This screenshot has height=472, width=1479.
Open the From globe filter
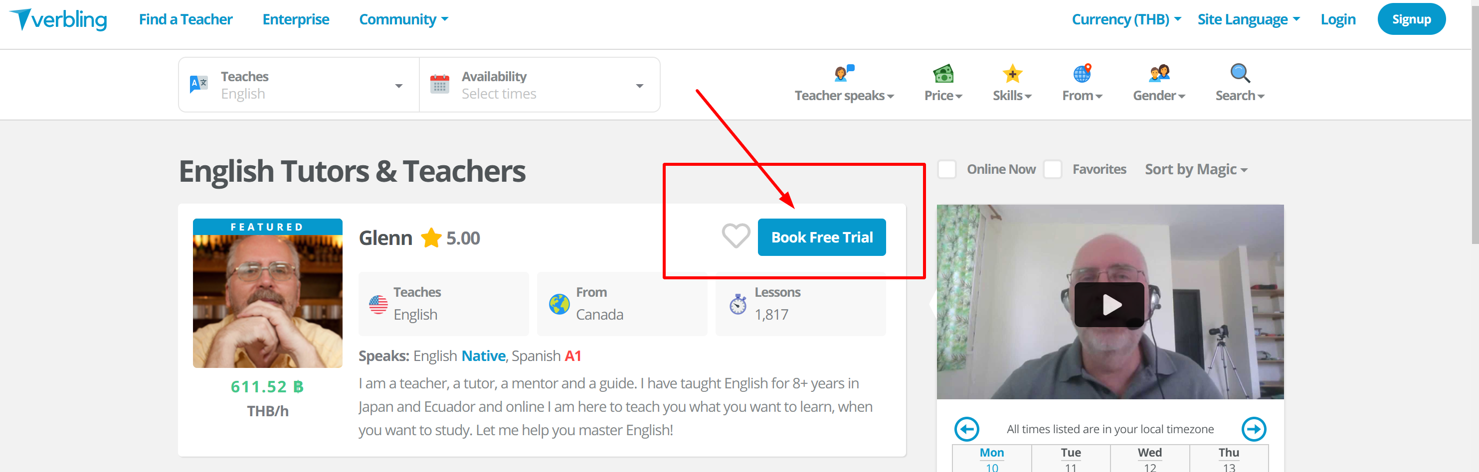coord(1082,83)
